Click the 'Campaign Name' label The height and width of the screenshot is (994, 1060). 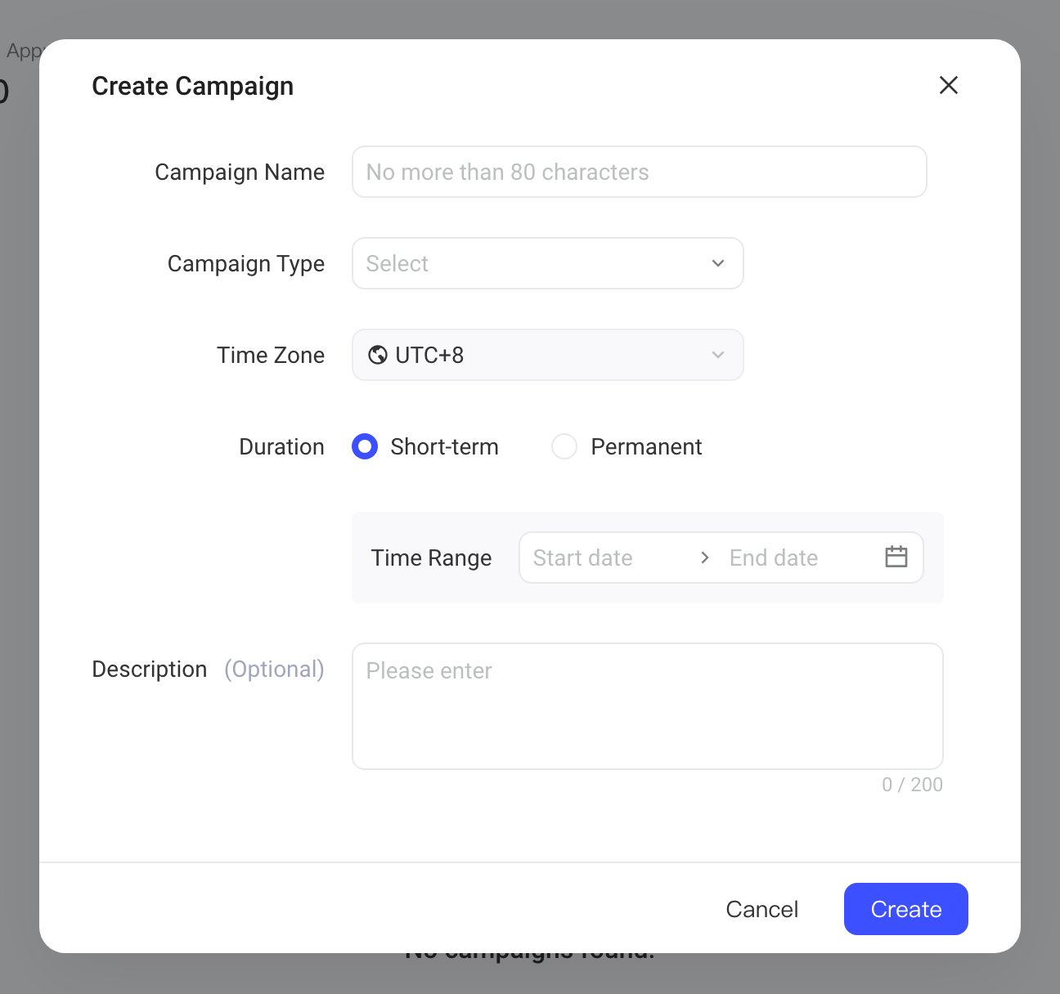click(x=240, y=172)
